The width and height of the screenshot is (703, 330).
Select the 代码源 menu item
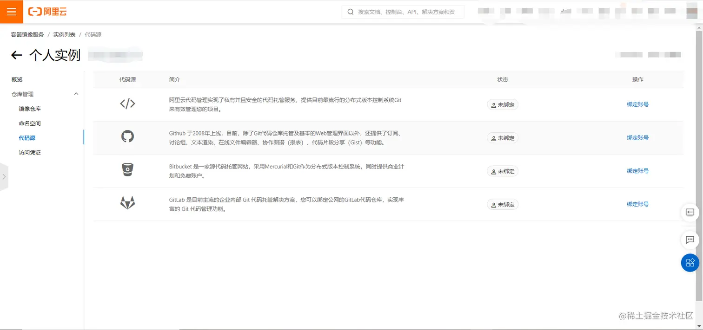point(27,138)
